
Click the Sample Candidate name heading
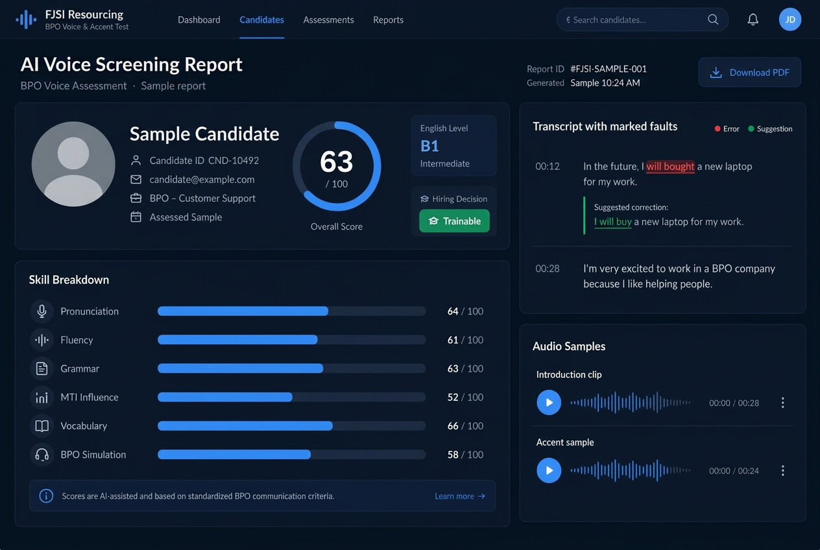tap(204, 134)
